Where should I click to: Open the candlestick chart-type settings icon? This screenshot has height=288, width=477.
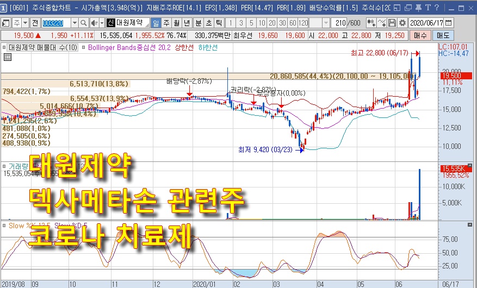371,23
